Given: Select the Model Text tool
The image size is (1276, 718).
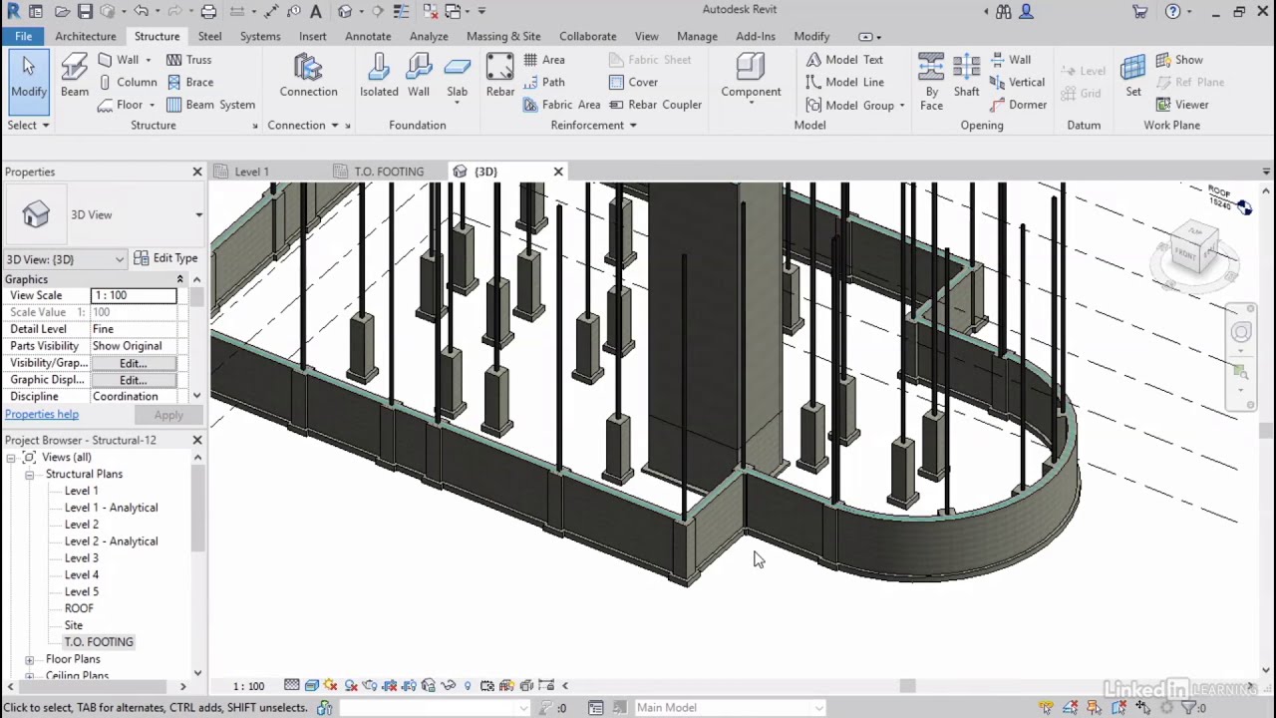Looking at the screenshot, I should [x=844, y=59].
